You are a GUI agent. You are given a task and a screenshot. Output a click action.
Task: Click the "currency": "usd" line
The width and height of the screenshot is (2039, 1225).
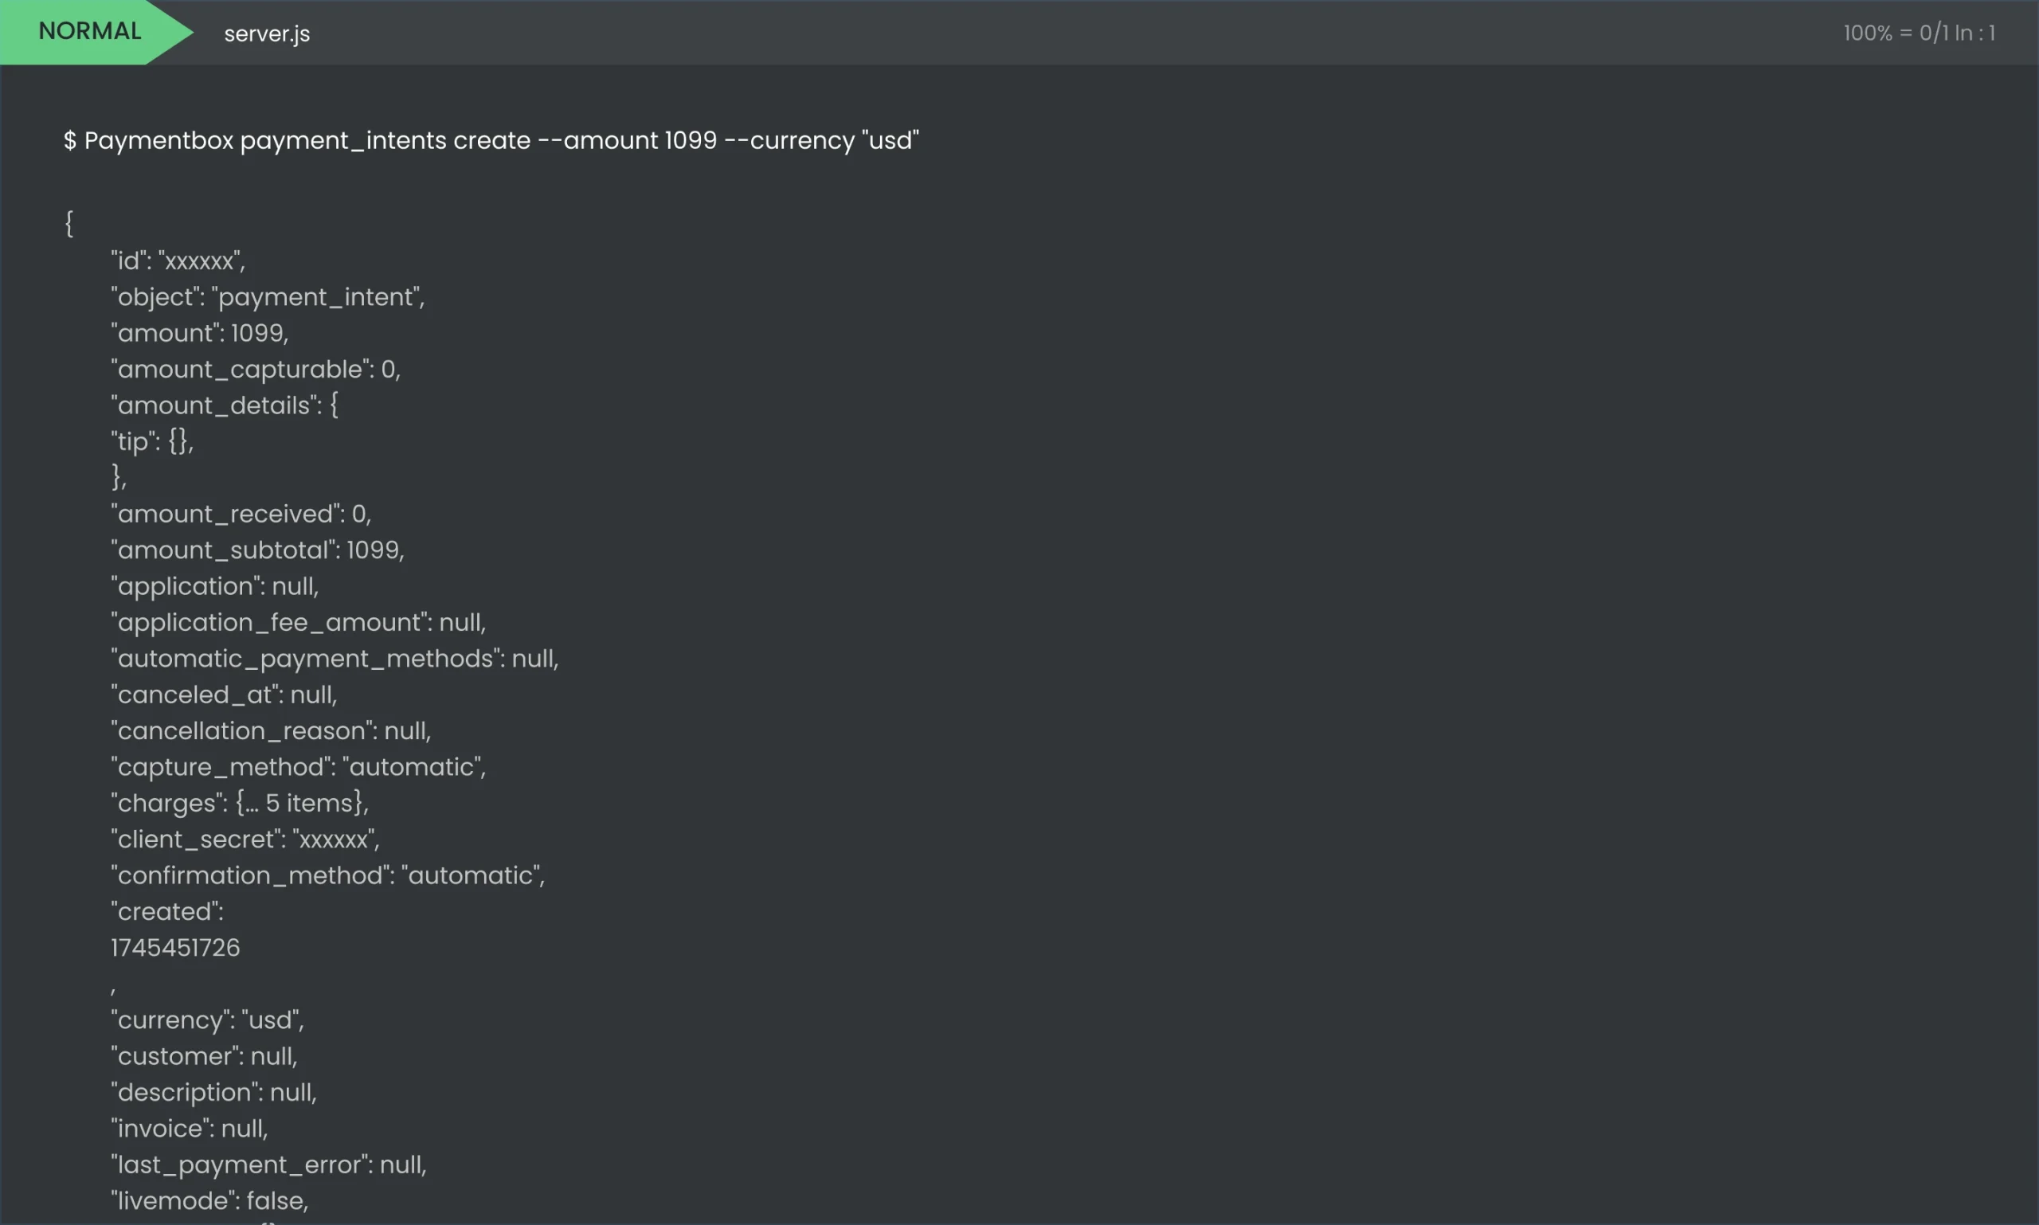coord(207,1020)
